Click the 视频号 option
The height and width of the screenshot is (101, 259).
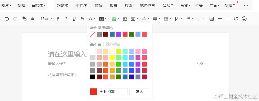(x=230, y=5)
